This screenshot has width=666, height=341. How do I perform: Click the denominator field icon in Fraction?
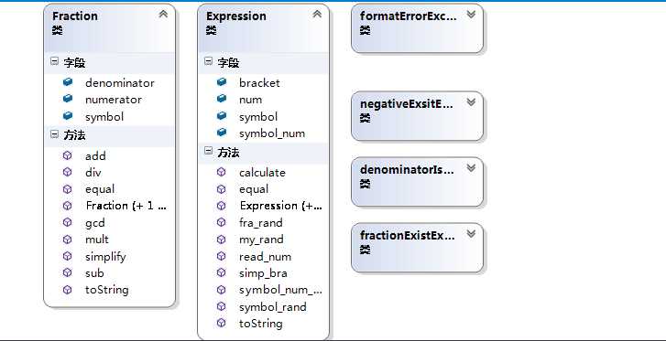tap(68, 82)
